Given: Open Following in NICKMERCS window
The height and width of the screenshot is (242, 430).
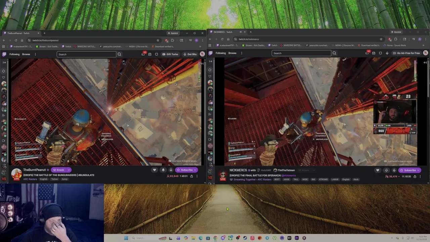Looking at the screenshot, I should pyautogui.click(x=221, y=53).
